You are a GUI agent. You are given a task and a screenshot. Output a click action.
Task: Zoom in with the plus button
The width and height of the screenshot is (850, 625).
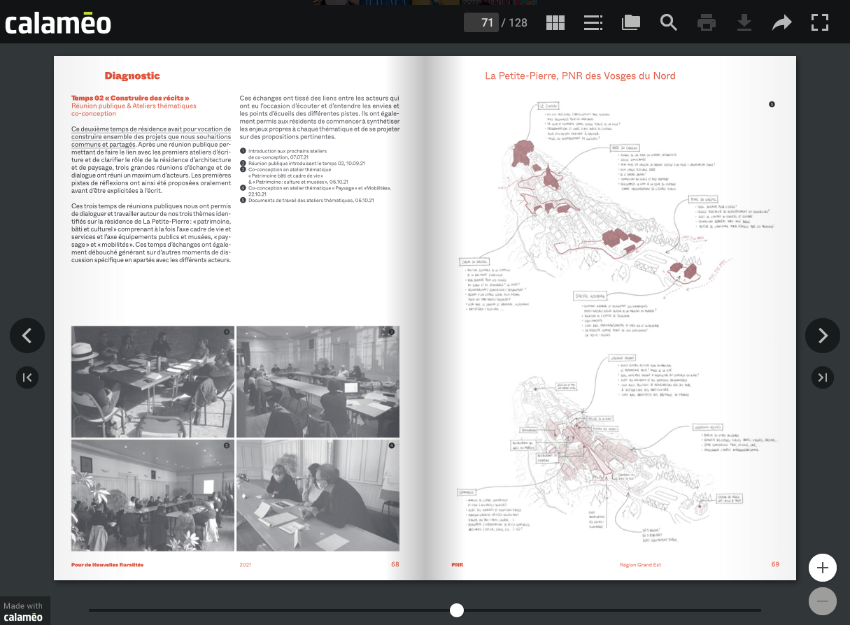tap(823, 568)
